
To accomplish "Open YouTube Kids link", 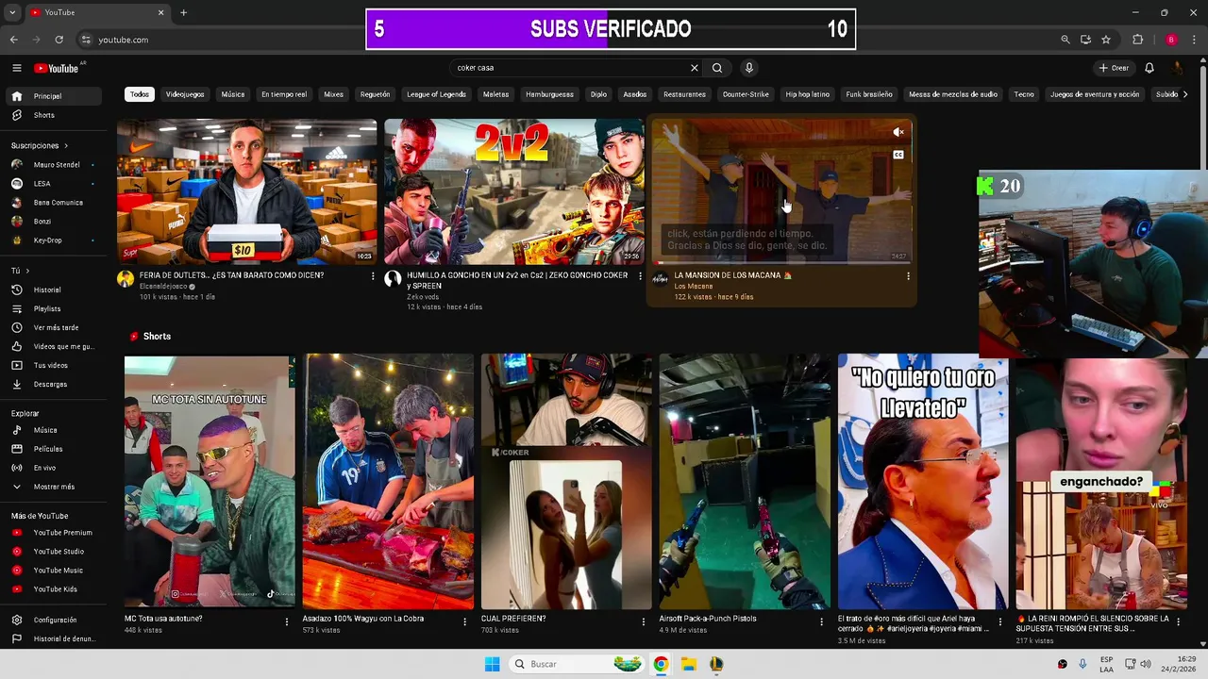I will click(55, 589).
